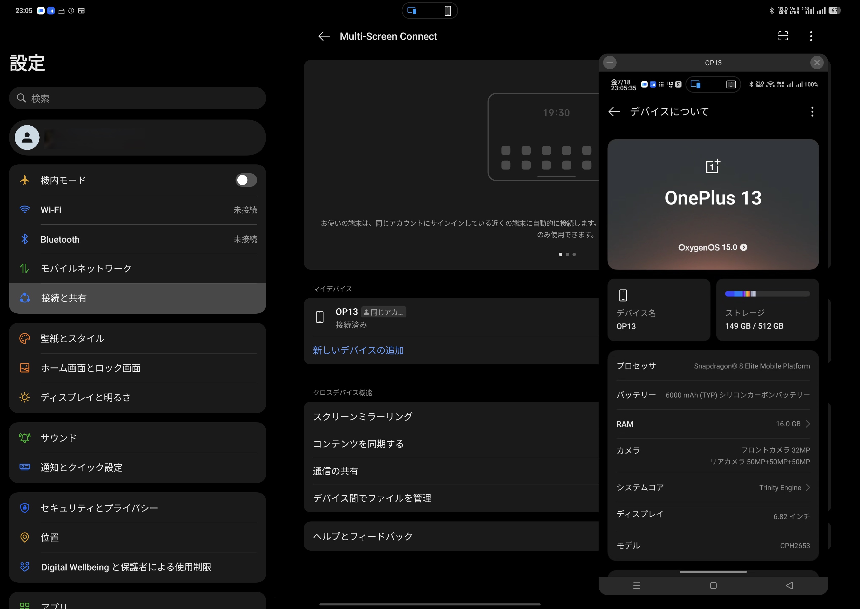Minimize the OP13 mirrored window
Viewport: 860px width, 609px height.
(x=610, y=63)
